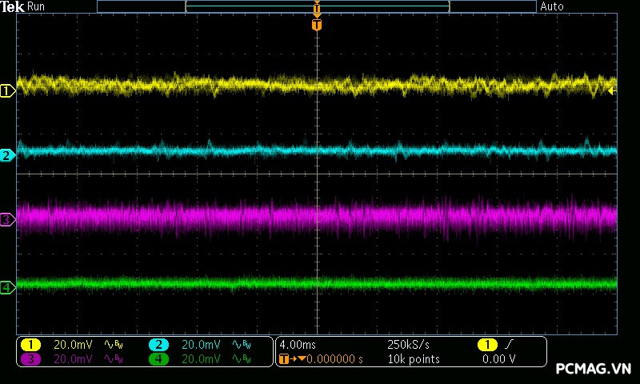
Task: Click the orange trigger position T marker
Action: click(x=317, y=25)
